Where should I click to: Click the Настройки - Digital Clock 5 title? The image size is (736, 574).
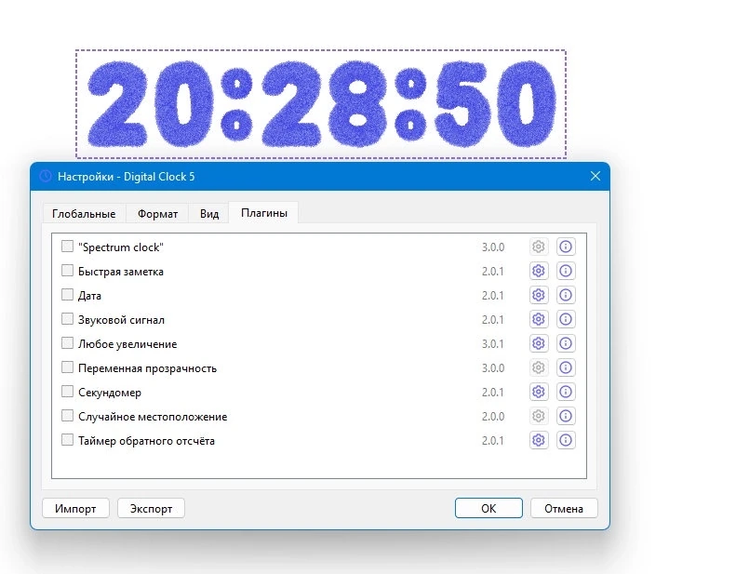[x=127, y=177]
